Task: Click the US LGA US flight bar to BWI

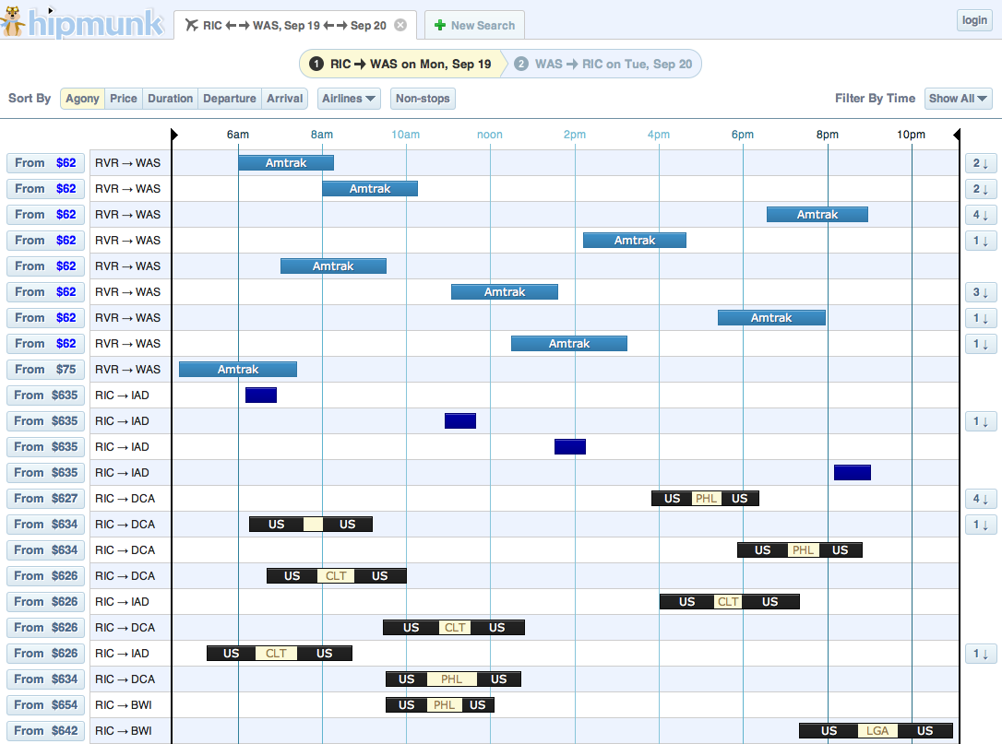Action: [877, 730]
